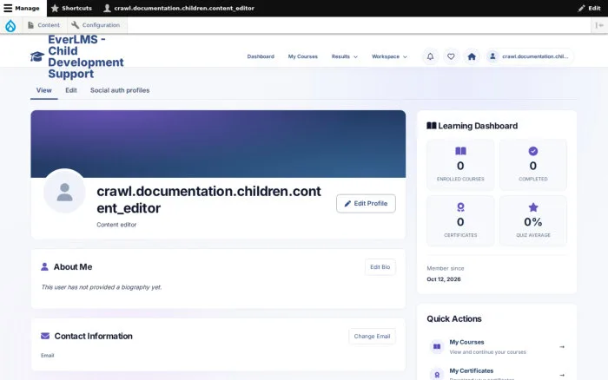Open the Manage hamburger menu
The width and height of the screenshot is (608, 380).
pyautogui.click(x=22, y=8)
